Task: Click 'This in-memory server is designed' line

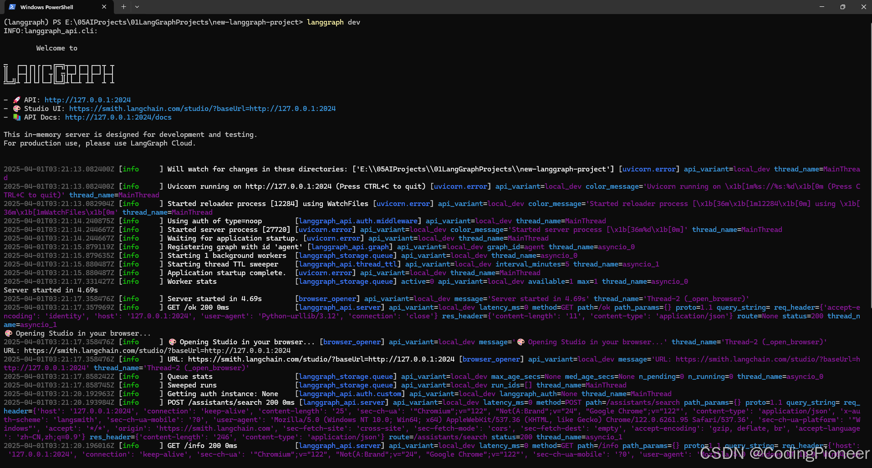Action: pyautogui.click(x=130, y=135)
